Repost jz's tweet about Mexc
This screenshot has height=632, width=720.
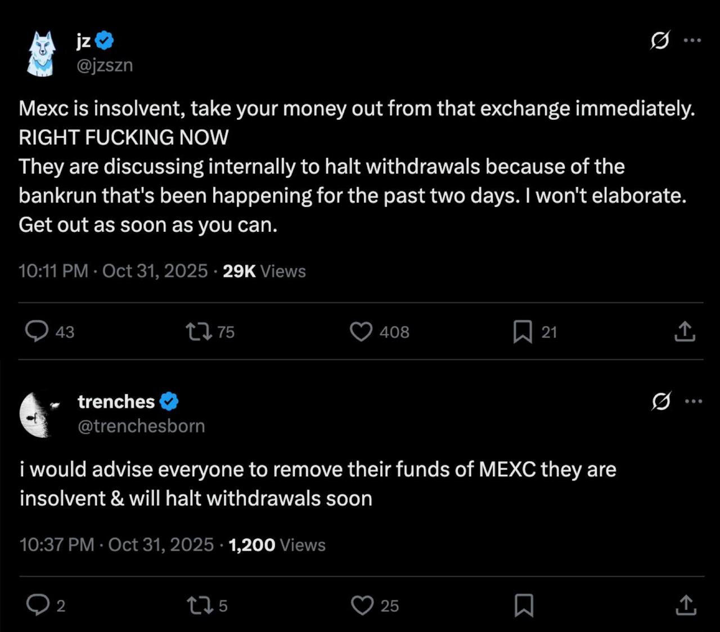click(199, 331)
